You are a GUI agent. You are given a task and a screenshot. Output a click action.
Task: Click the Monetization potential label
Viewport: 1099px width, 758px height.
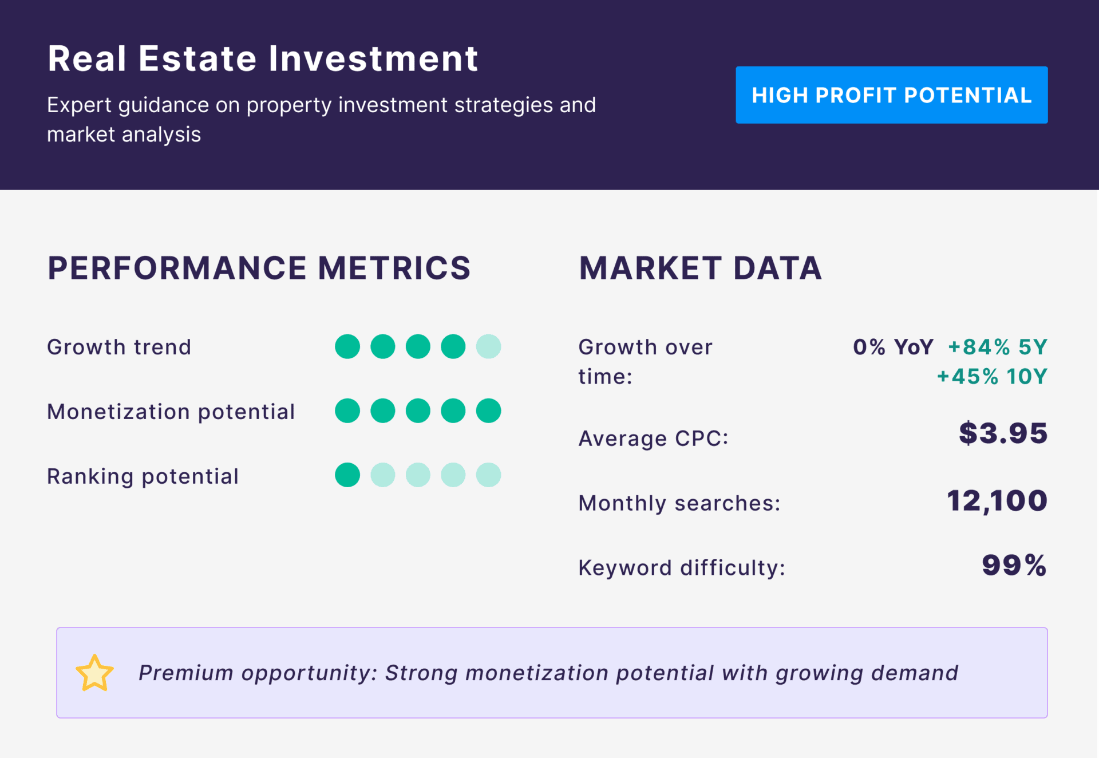pos(171,412)
